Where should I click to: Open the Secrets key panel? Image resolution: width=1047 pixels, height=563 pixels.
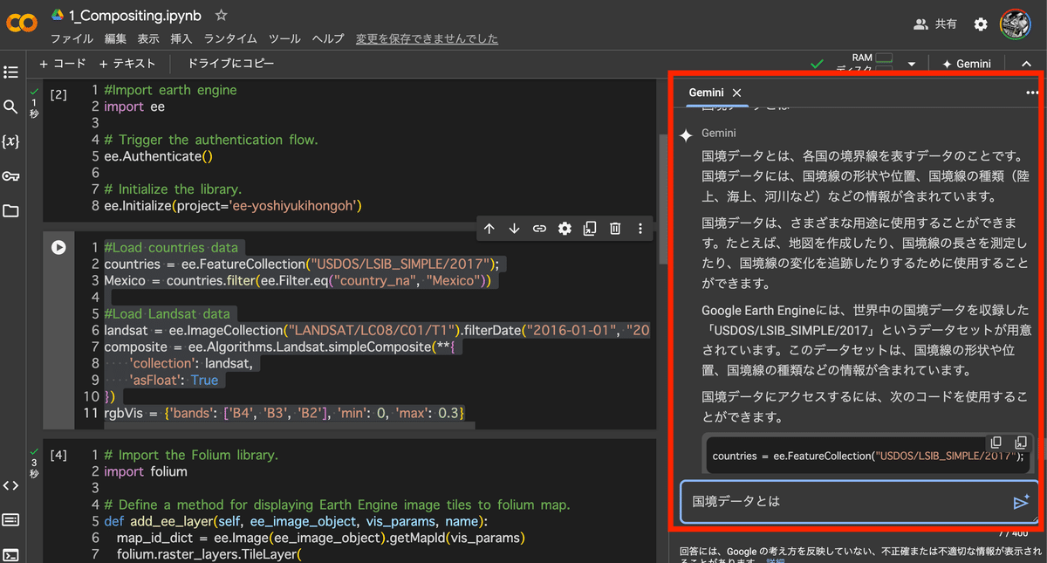[12, 175]
